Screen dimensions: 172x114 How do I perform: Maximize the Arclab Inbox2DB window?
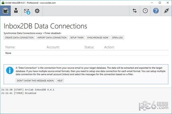[x=160, y=3]
